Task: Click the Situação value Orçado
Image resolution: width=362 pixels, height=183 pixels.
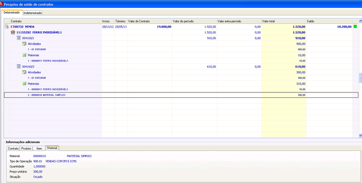Action: pyautogui.click(x=38, y=177)
